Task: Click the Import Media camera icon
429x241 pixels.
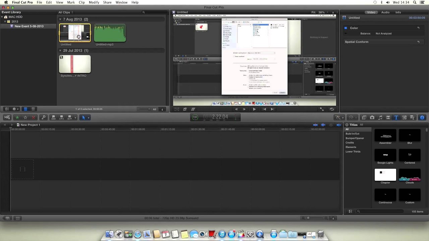Action: click(x=7, y=117)
